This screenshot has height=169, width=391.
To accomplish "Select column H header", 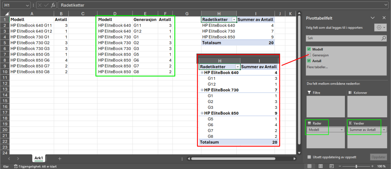I will click(x=219, y=13).
